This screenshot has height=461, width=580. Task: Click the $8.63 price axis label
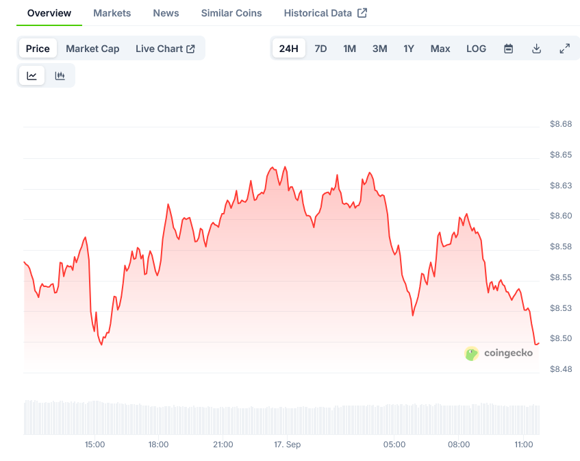click(561, 186)
